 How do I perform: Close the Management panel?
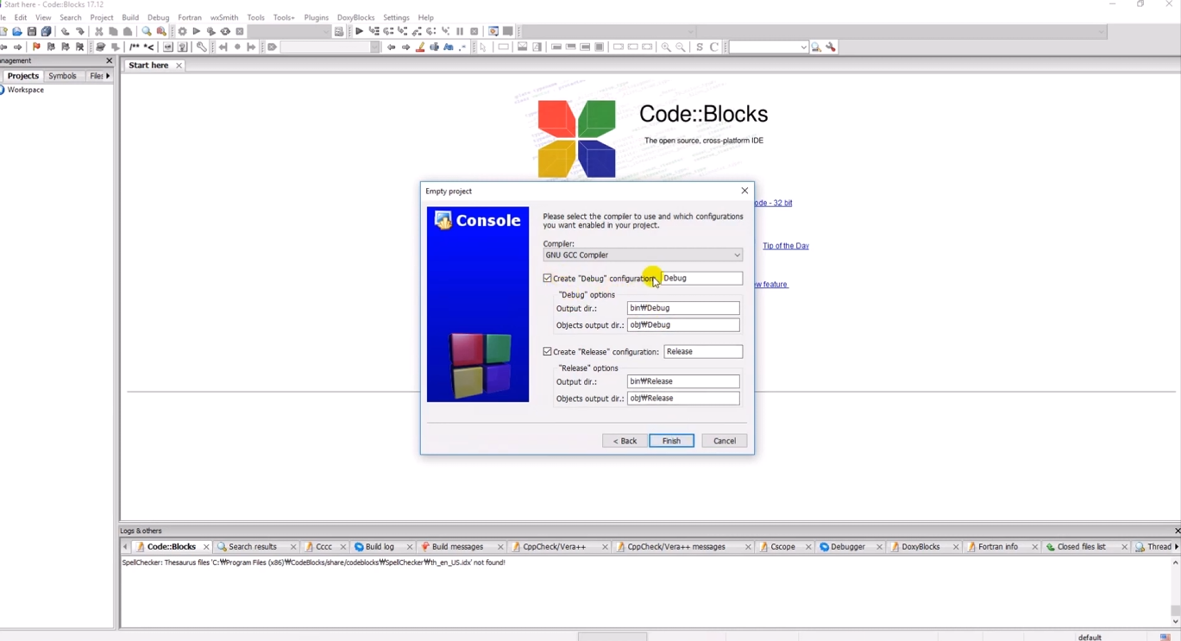click(x=109, y=61)
